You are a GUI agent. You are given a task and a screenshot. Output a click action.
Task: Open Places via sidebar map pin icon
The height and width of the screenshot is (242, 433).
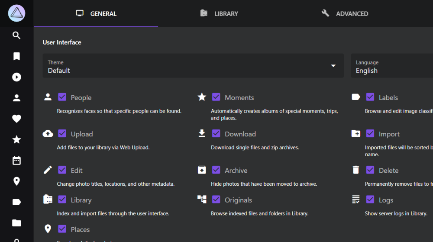(x=16, y=181)
